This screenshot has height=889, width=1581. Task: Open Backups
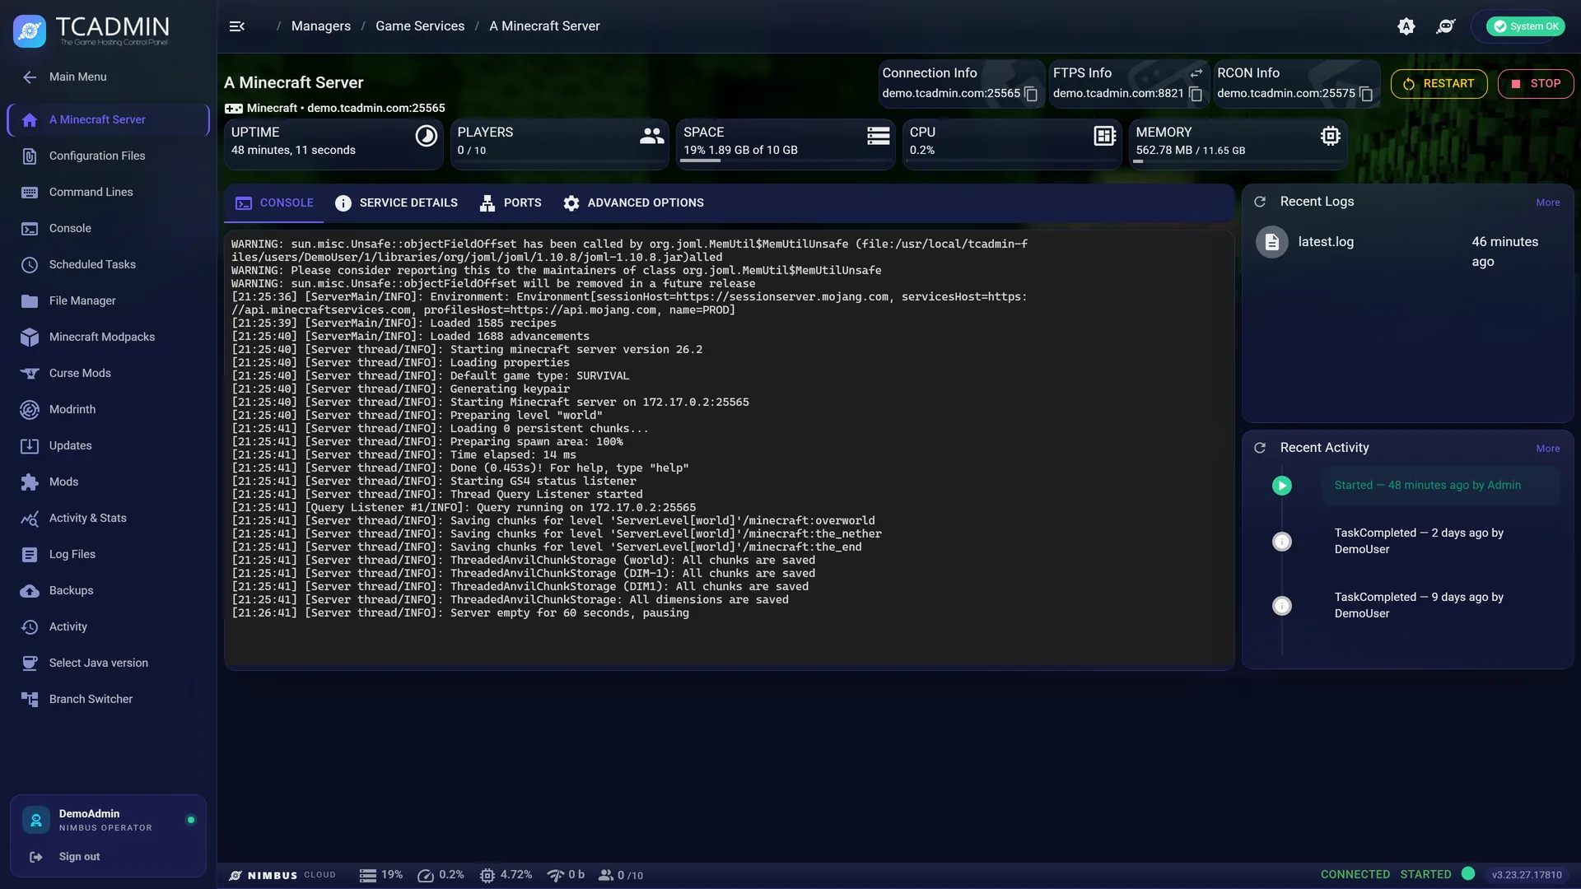(x=108, y=591)
